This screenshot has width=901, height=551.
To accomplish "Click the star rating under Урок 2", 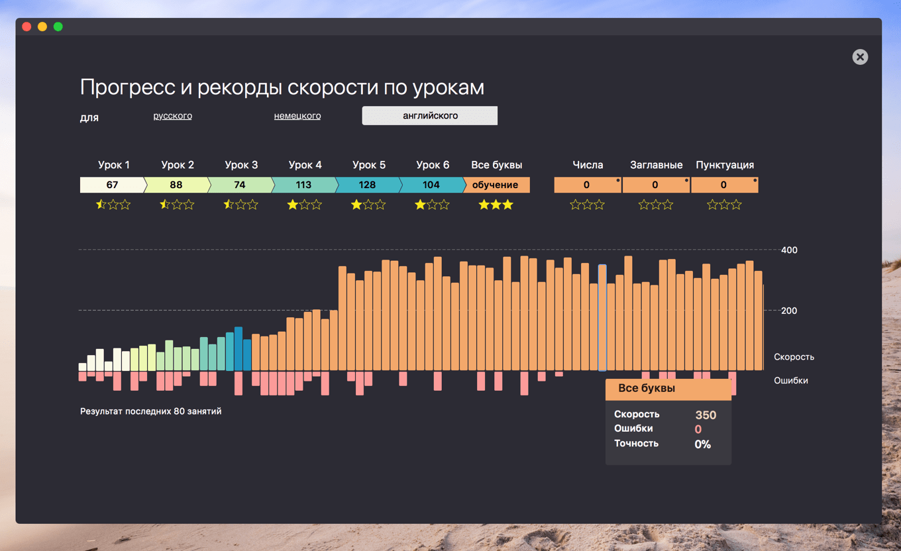I will coord(177,205).
